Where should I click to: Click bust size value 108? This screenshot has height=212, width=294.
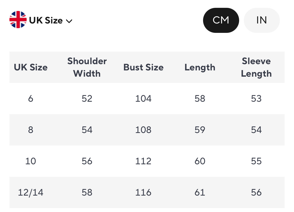[143, 130]
